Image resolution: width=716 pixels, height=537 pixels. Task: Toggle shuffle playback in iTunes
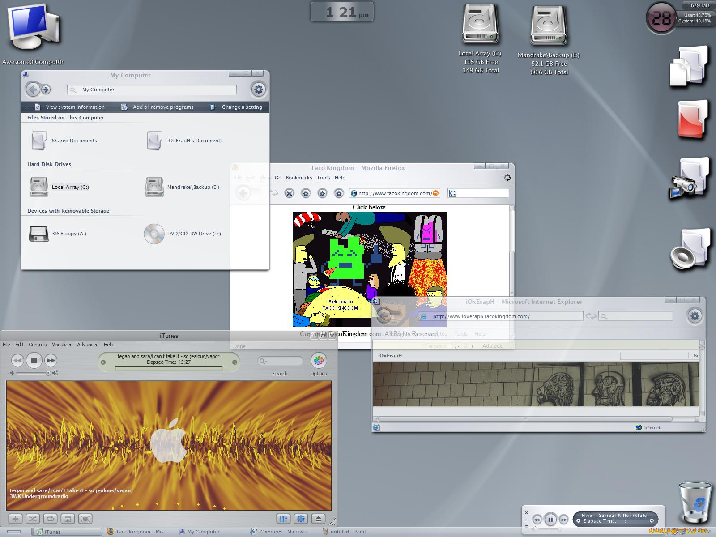point(33,519)
